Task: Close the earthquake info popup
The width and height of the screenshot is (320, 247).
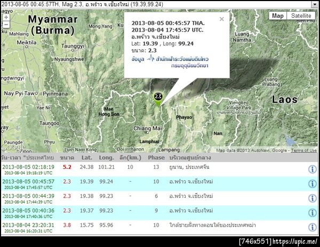Action: pos(222,19)
